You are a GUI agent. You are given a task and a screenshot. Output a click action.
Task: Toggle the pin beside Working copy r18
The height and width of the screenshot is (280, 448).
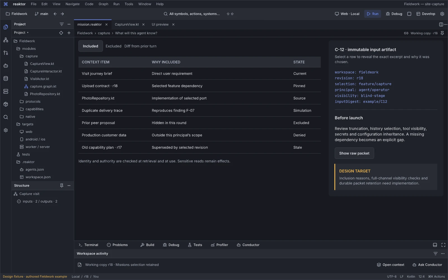pyautogui.click(x=442, y=33)
